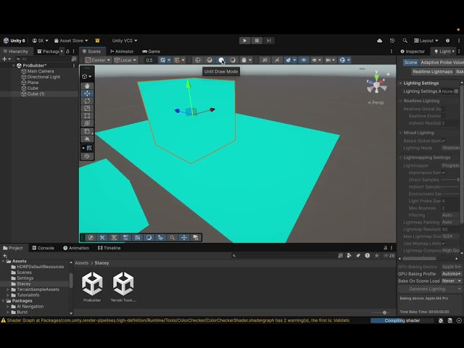This screenshot has width=464, height=348.
Task: Click the magnifier icon in bottom scene overlay
Action: coord(173,237)
